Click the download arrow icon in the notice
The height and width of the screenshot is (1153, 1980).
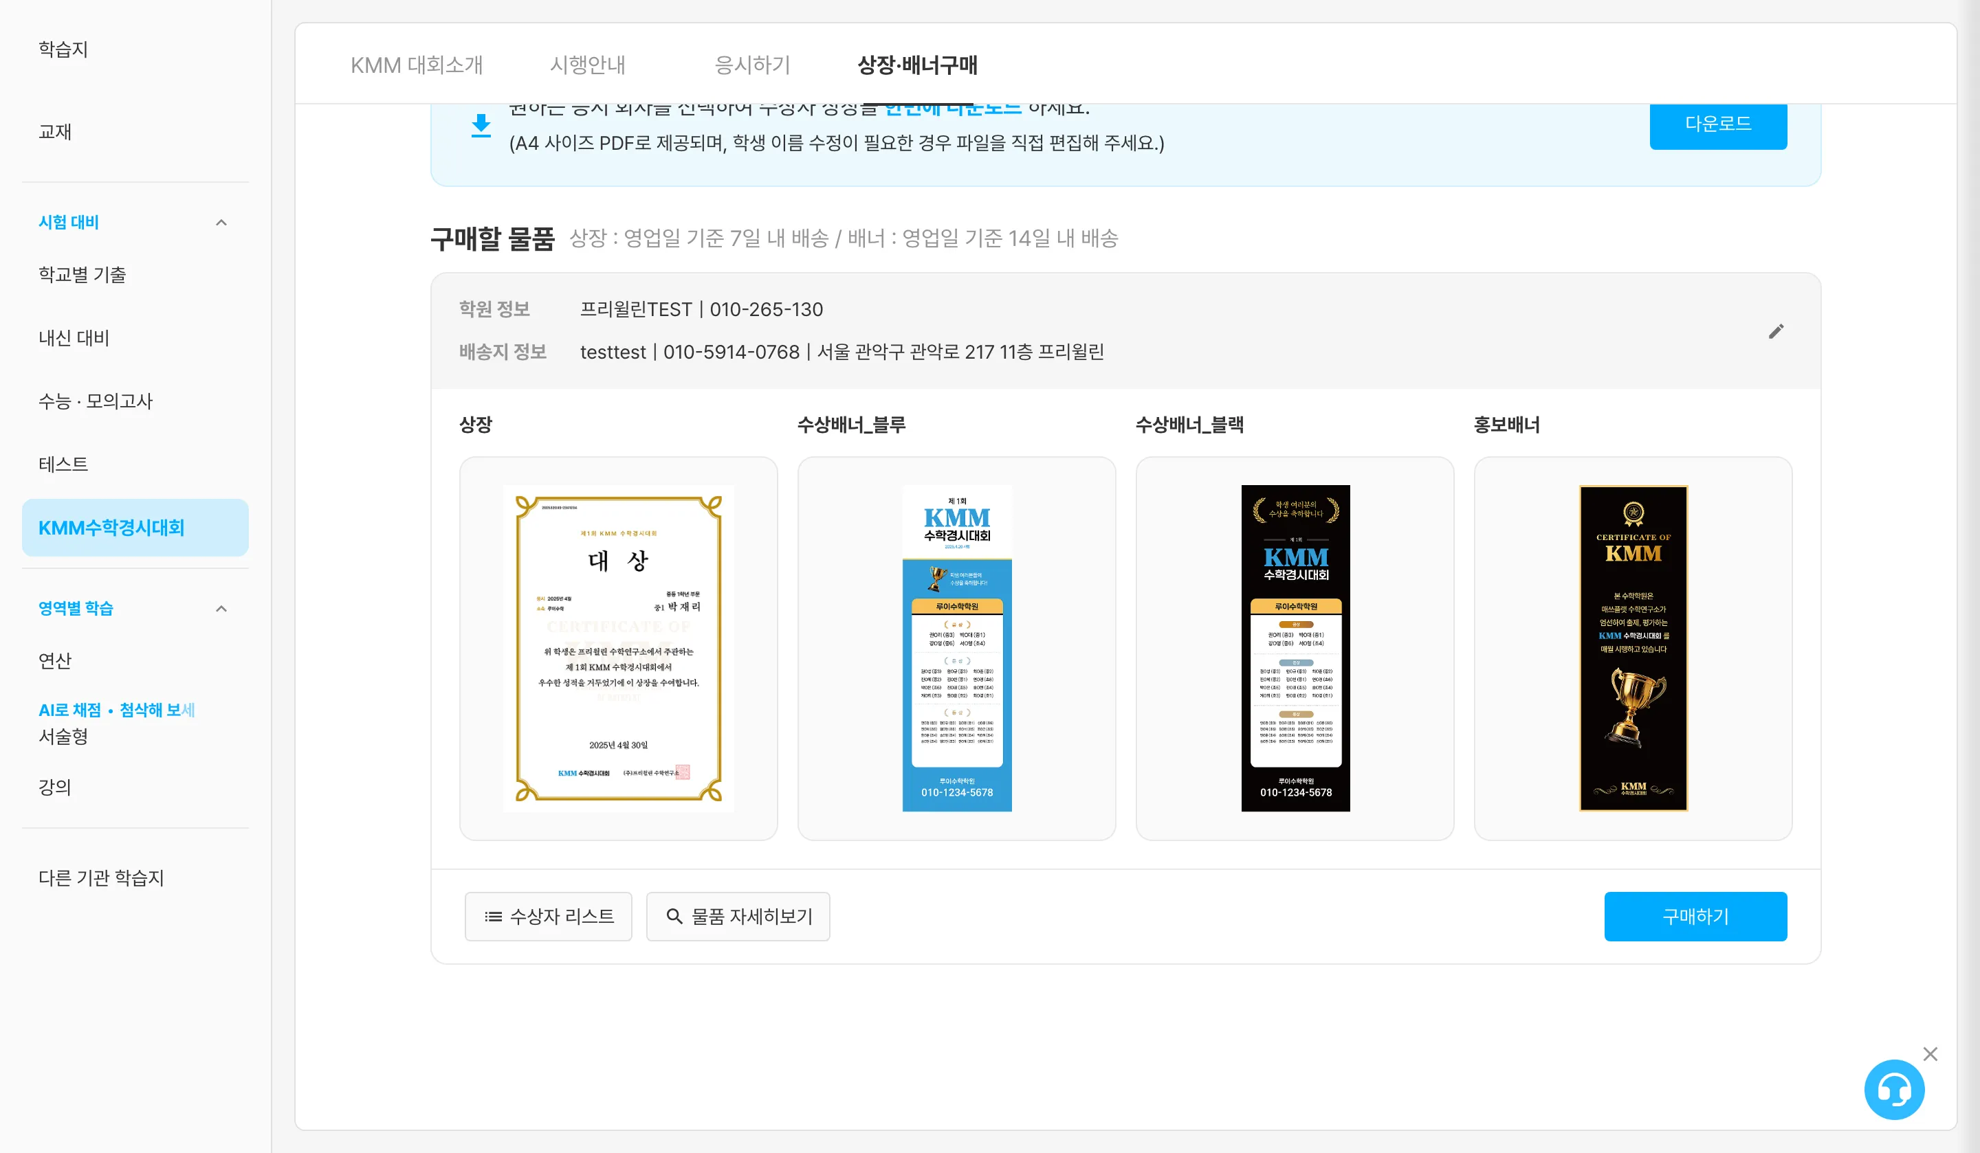(481, 126)
